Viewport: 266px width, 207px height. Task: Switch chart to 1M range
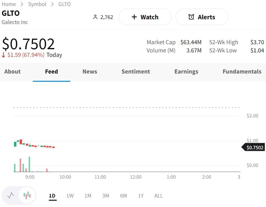(x=88, y=196)
